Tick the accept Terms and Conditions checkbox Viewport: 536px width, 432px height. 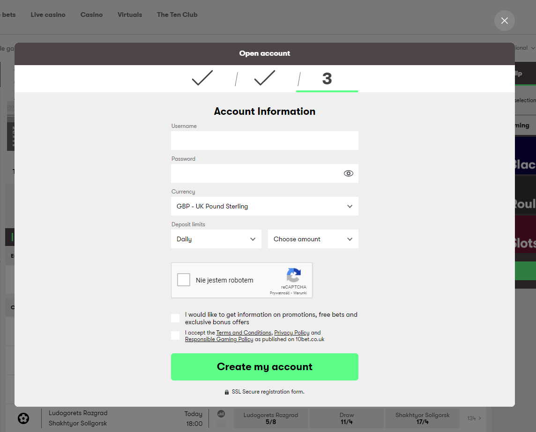(175, 335)
